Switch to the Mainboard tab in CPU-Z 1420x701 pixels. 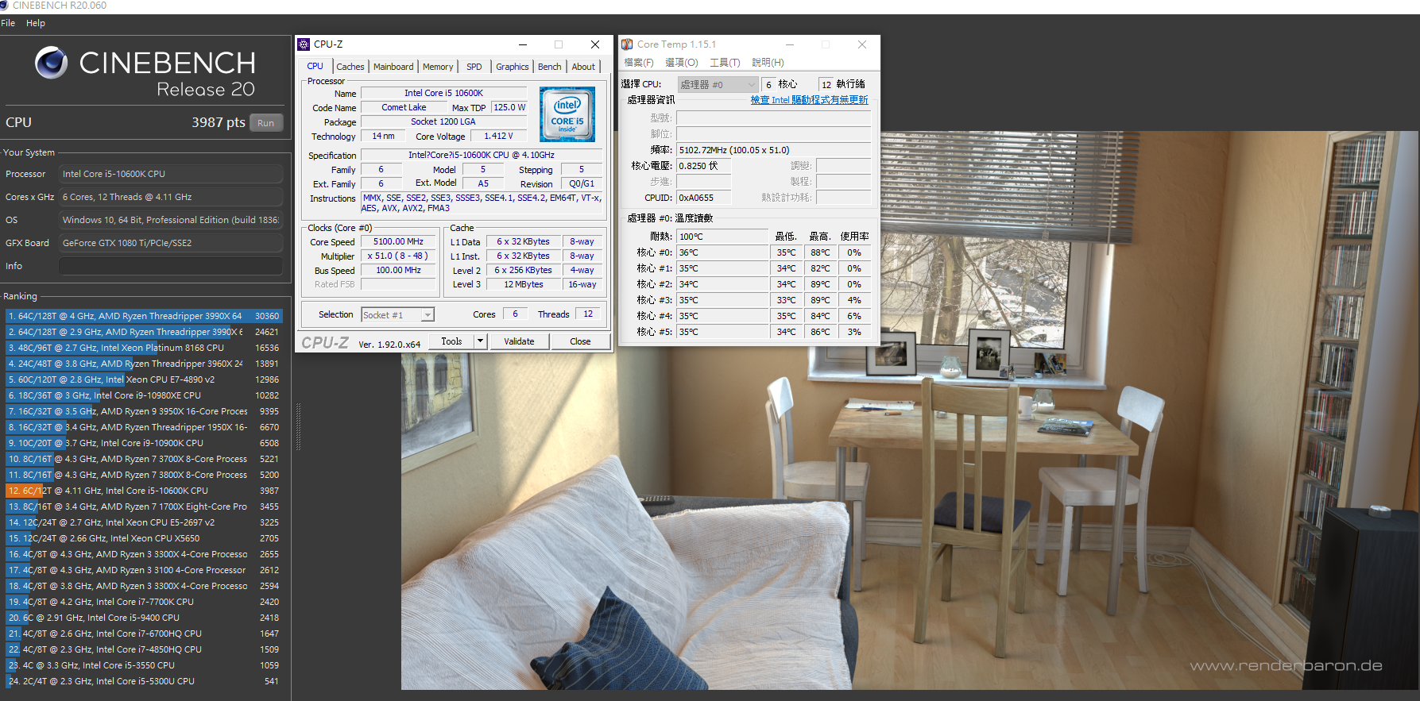393,67
